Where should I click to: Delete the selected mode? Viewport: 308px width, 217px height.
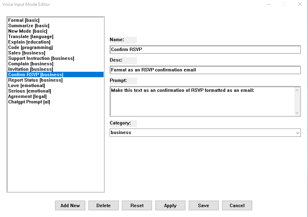[x=104, y=205]
